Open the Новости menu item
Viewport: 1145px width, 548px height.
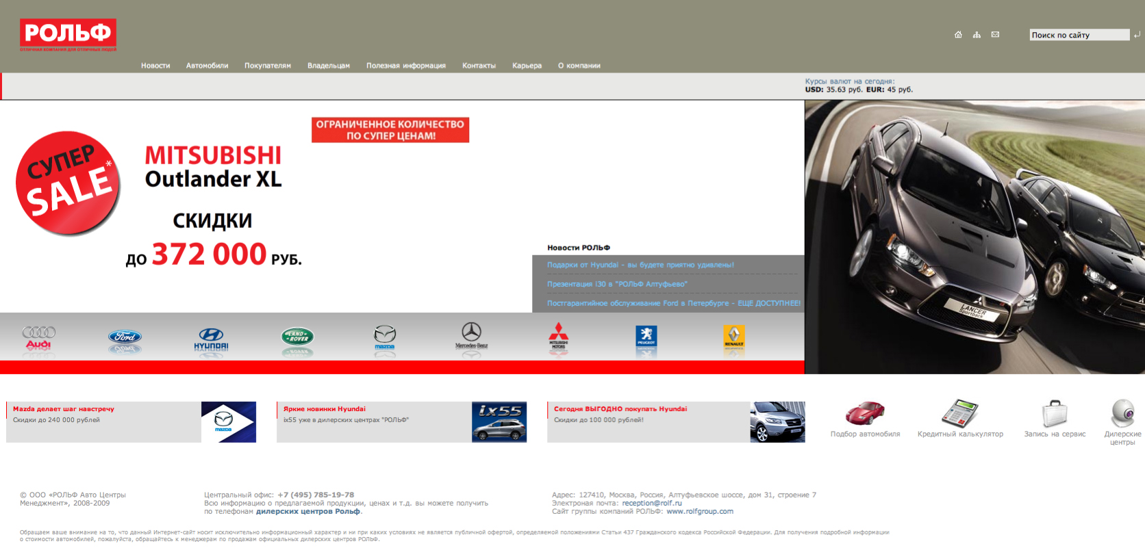pos(155,66)
